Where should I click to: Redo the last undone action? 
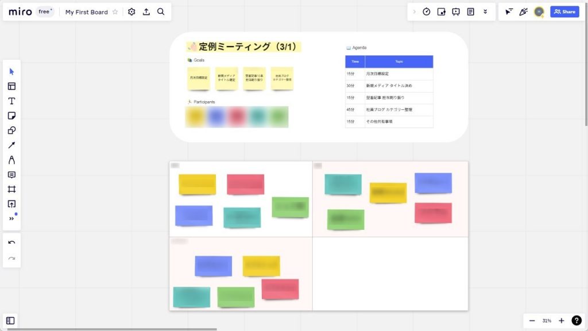(11, 259)
